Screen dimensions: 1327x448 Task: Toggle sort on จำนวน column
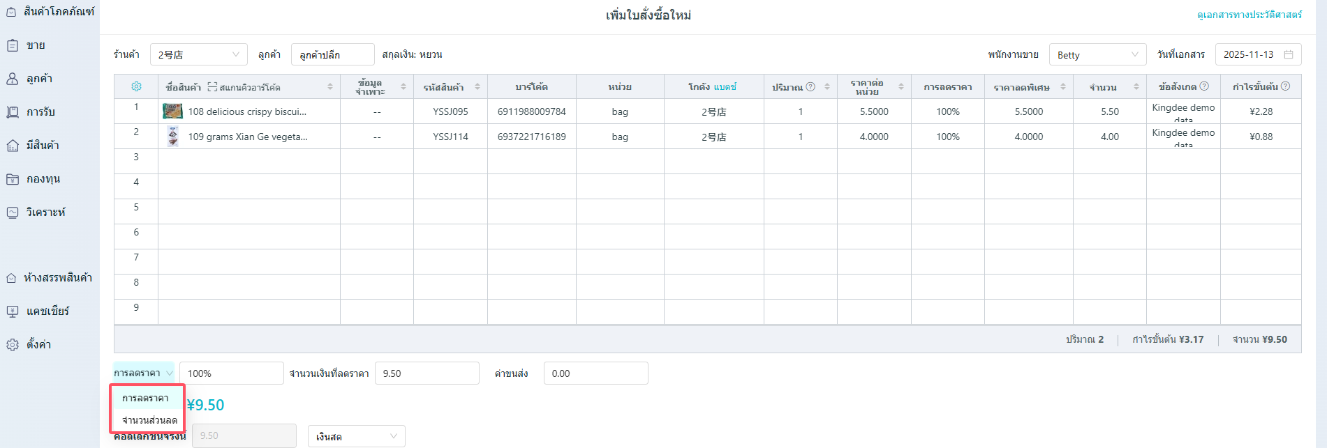1136,86
